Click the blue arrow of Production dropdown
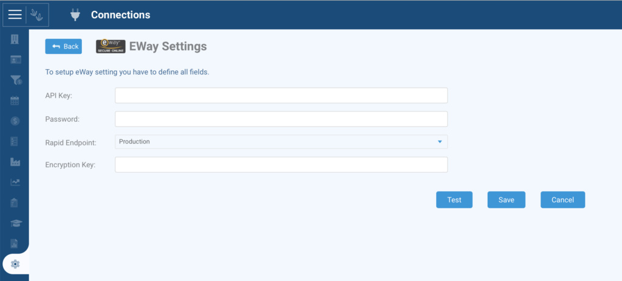The image size is (622, 281). click(x=440, y=142)
